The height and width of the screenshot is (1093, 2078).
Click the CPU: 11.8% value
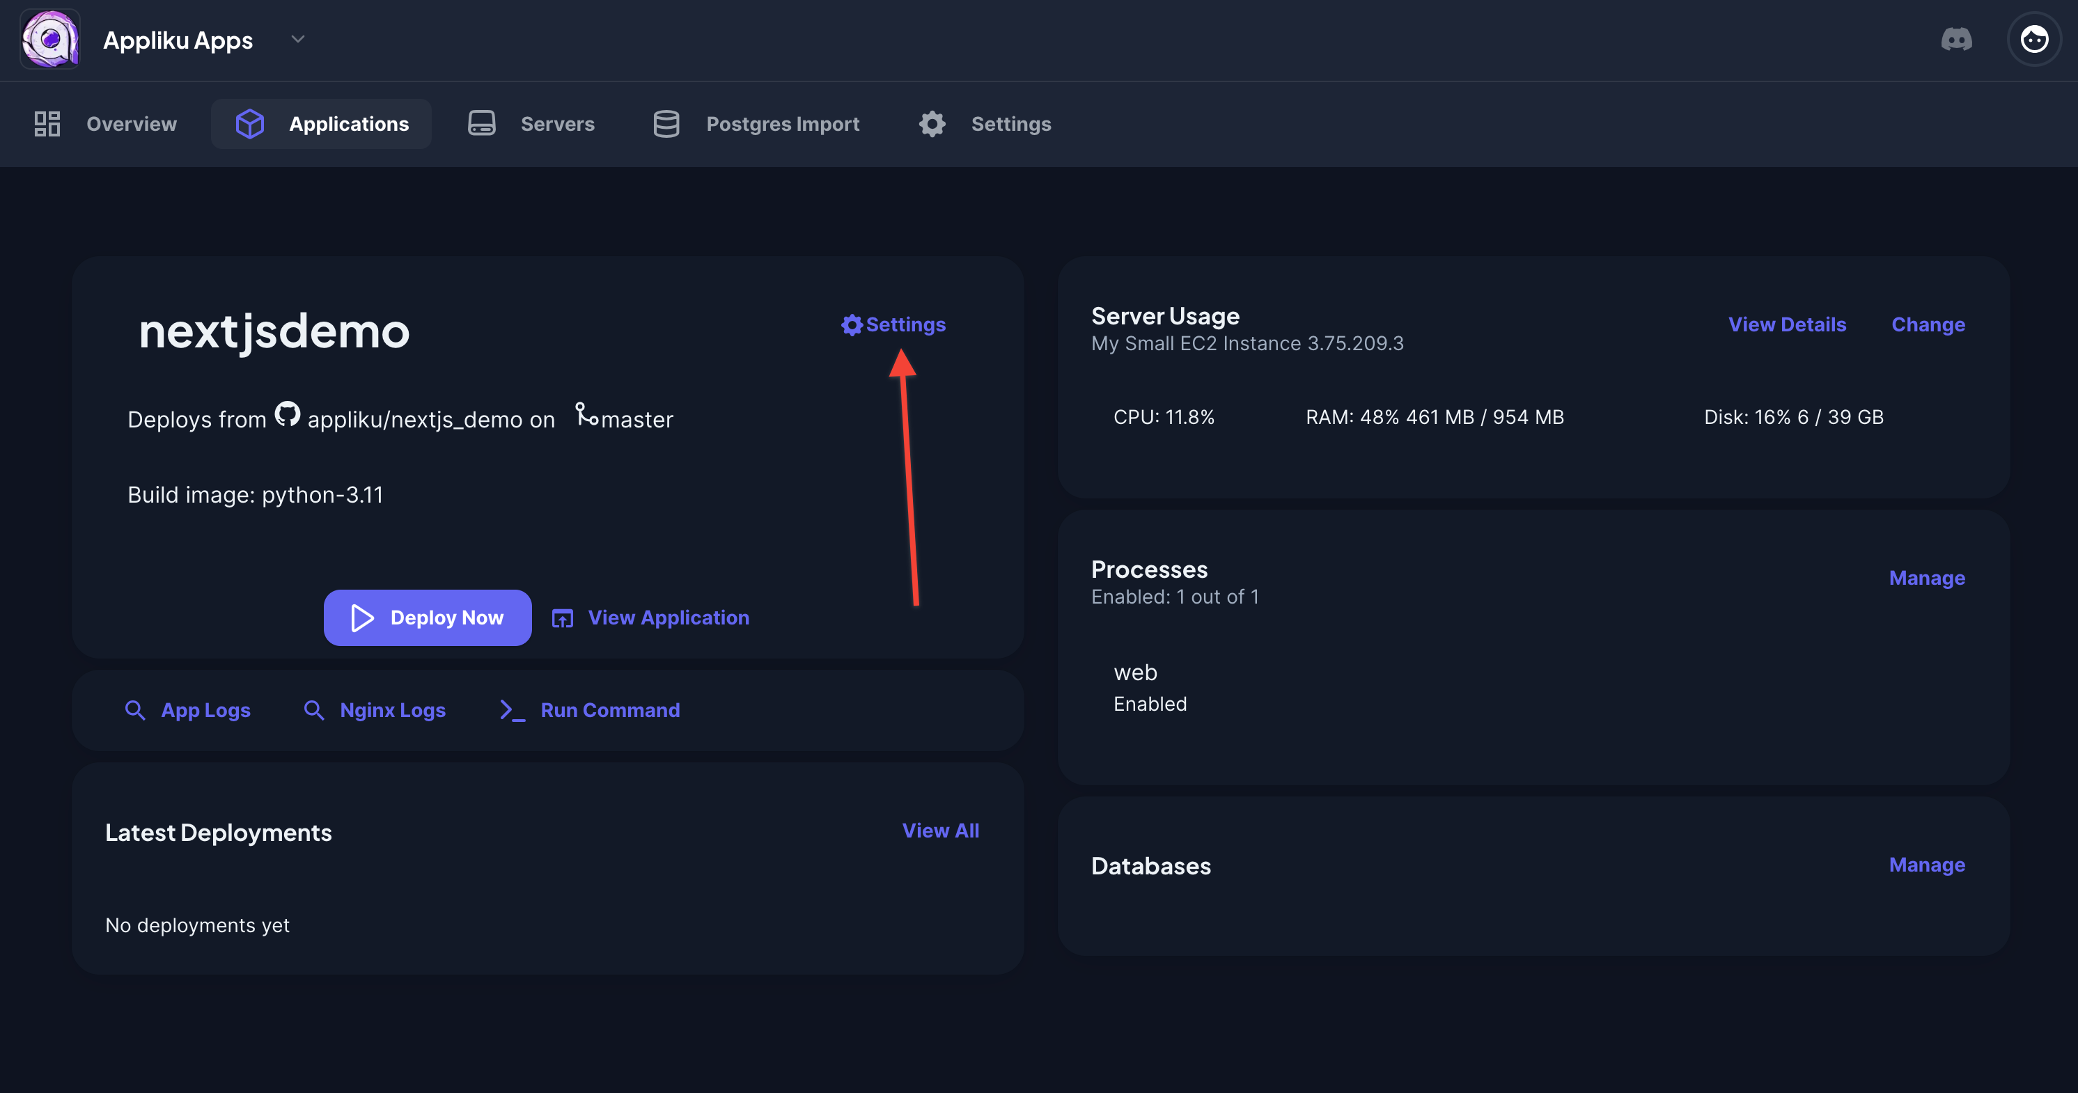[1163, 417]
